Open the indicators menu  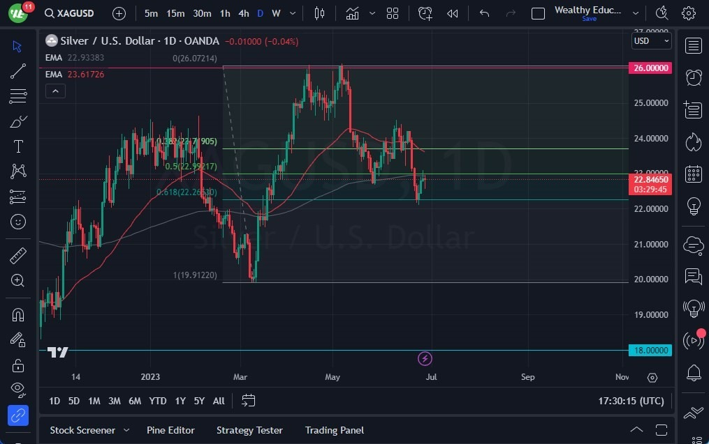[x=353, y=13]
